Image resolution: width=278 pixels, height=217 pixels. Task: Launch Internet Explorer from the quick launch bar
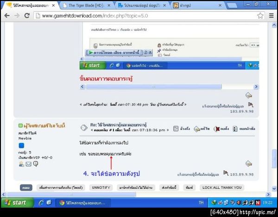pyautogui.click(x=41, y=203)
